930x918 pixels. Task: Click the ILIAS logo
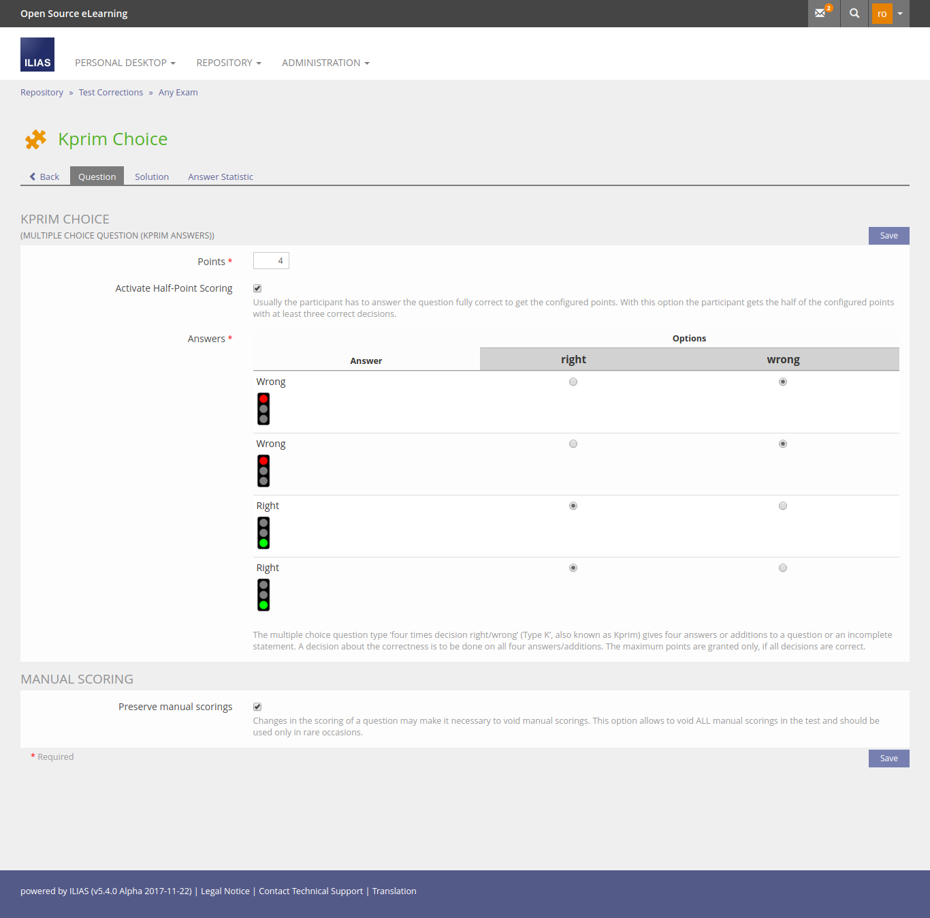point(37,55)
